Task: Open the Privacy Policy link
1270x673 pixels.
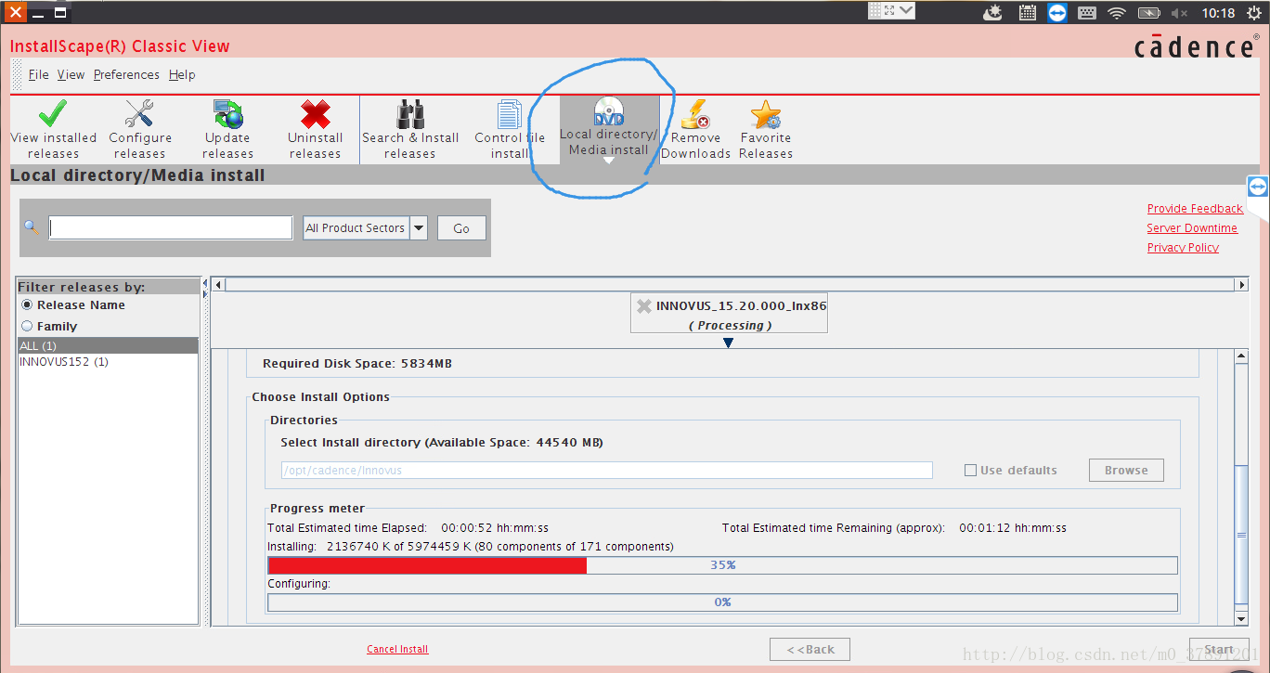Action: pyautogui.click(x=1183, y=248)
